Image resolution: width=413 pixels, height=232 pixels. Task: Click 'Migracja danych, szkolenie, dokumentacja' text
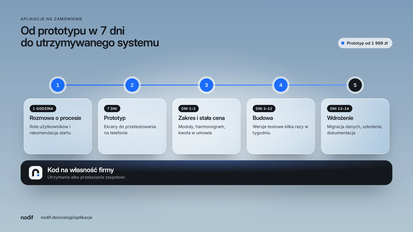pos(355,130)
